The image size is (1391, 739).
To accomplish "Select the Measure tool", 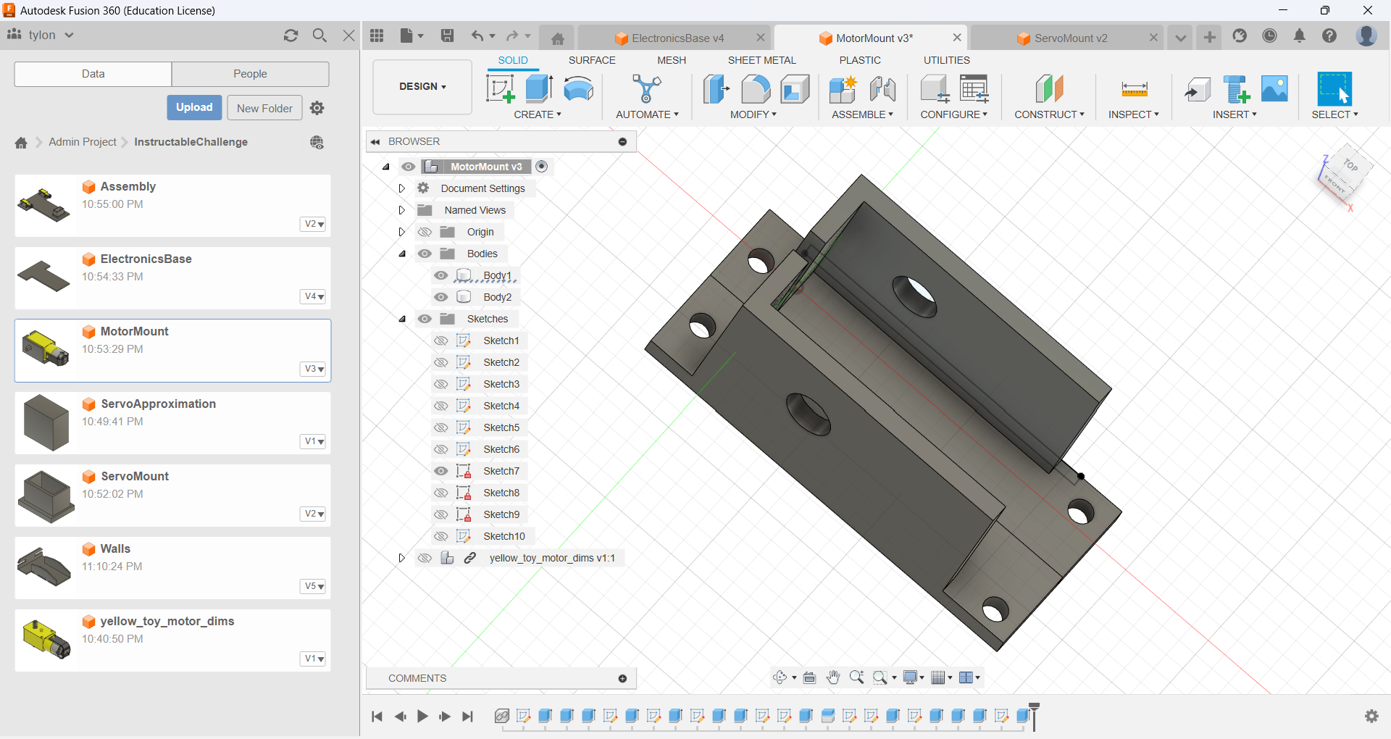I will [x=1134, y=89].
